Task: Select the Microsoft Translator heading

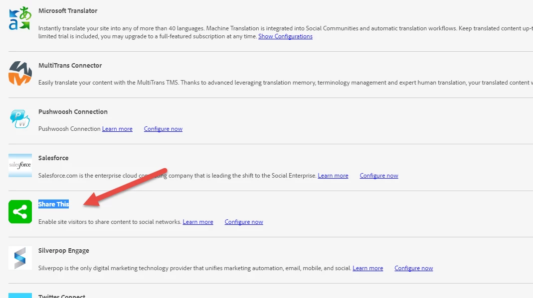Action: click(x=68, y=11)
